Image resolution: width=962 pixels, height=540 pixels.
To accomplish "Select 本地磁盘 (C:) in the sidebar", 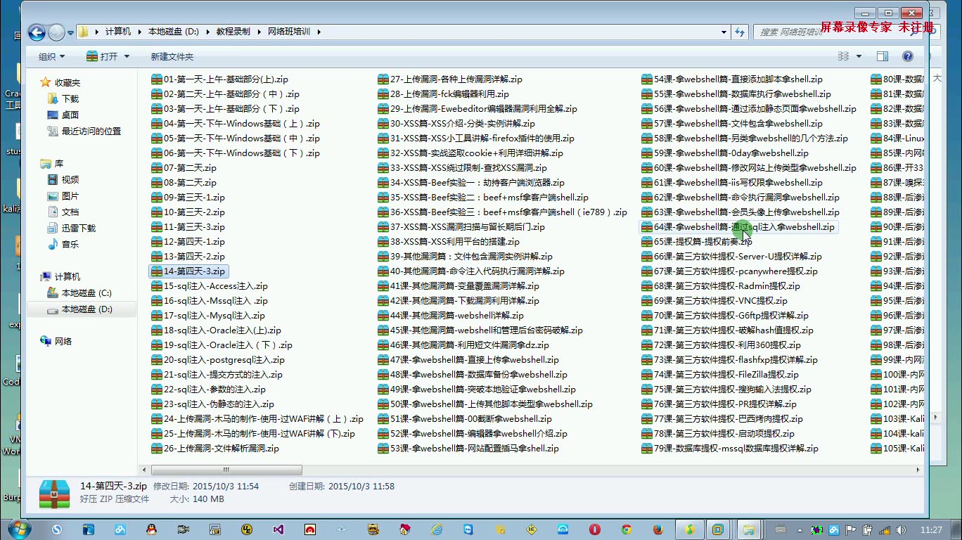I will (x=86, y=293).
